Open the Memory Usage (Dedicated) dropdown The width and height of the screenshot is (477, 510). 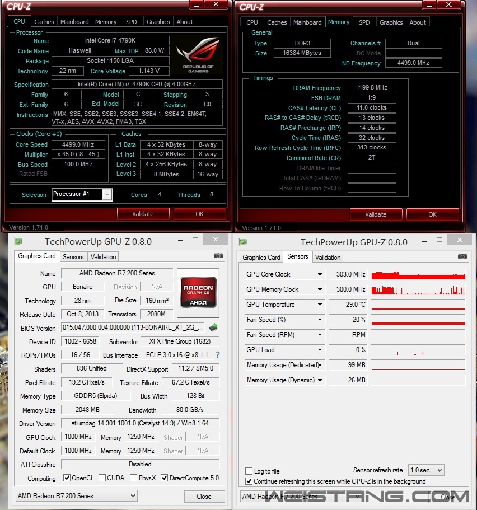pyautogui.click(x=320, y=364)
